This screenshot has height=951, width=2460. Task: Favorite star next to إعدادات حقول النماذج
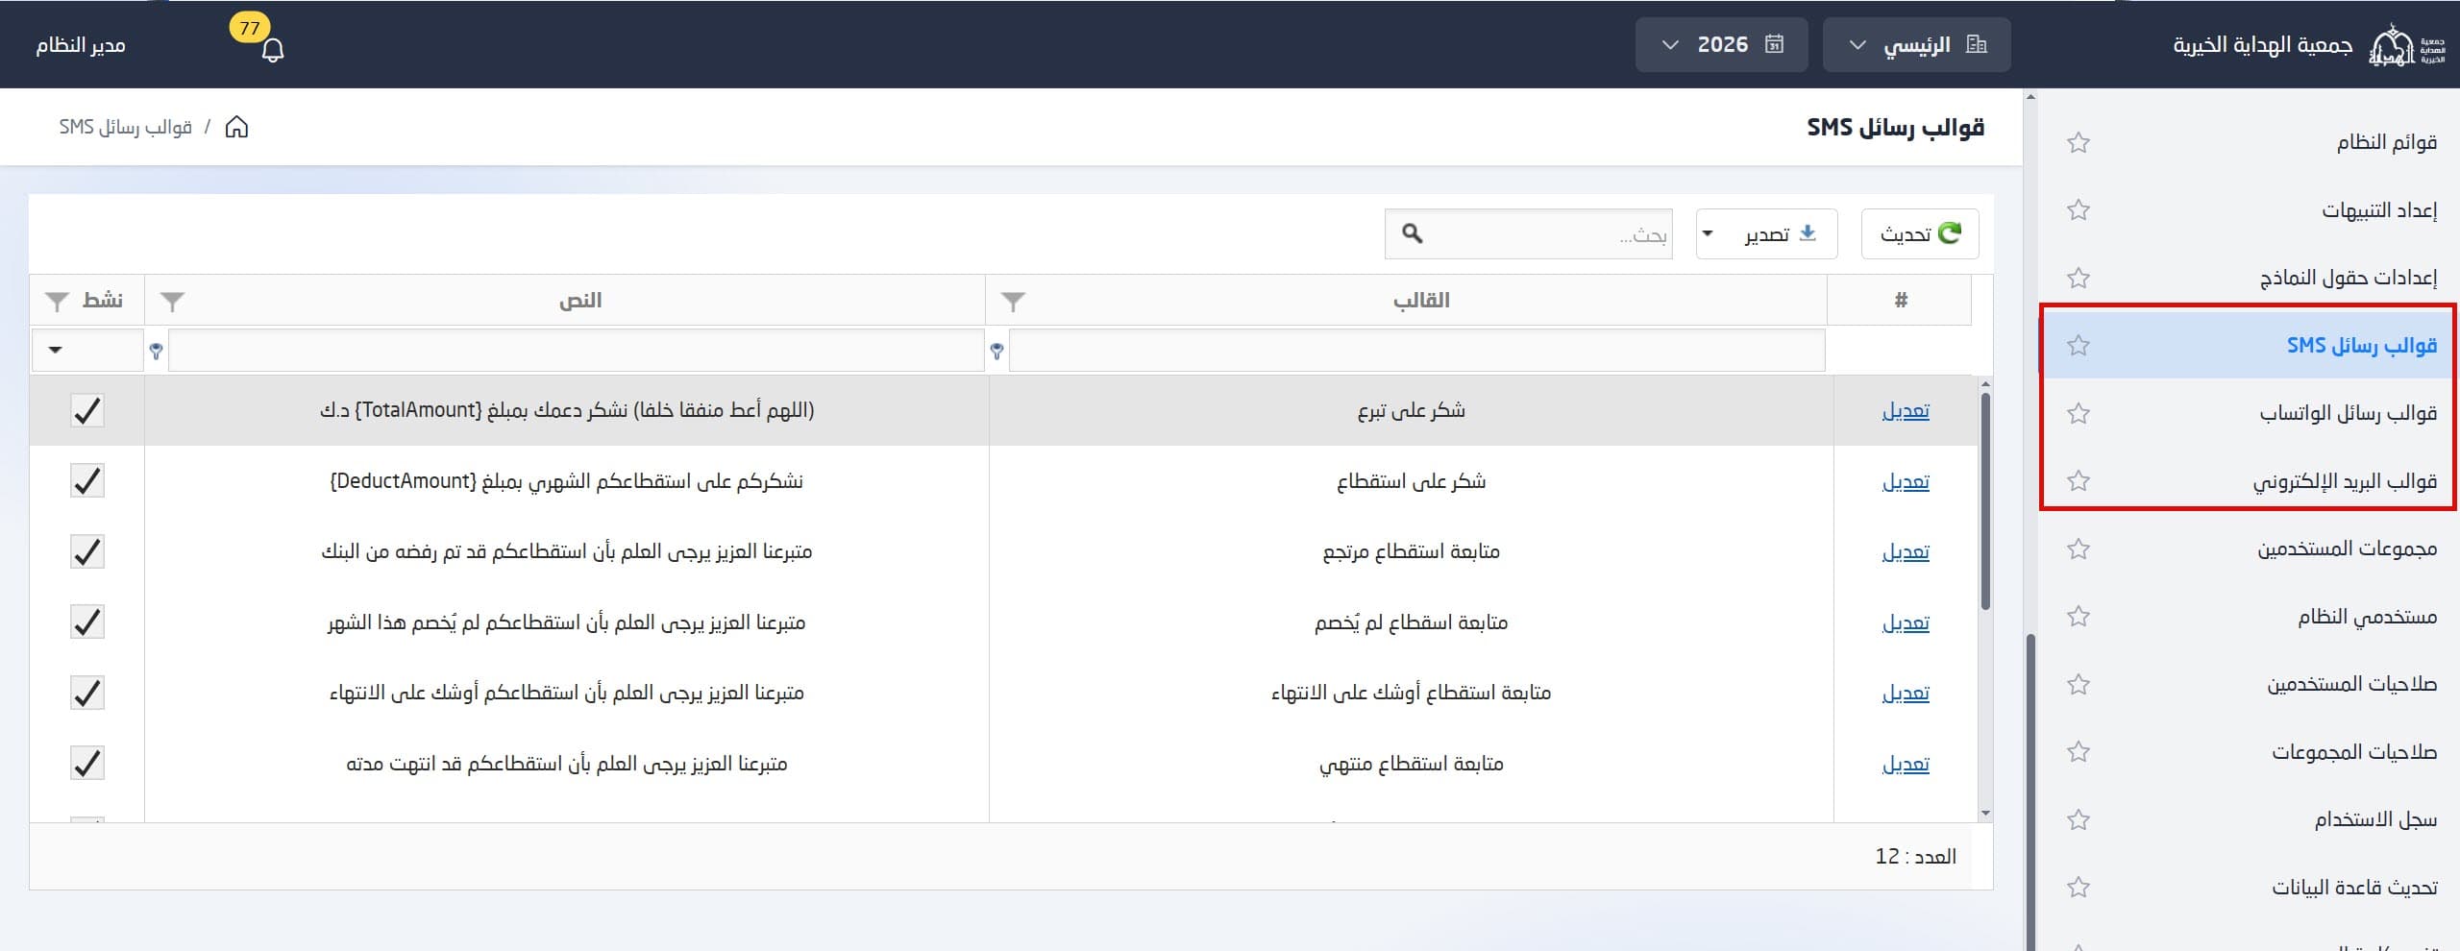[2079, 278]
